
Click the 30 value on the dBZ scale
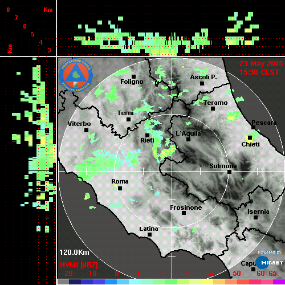[188, 274]
